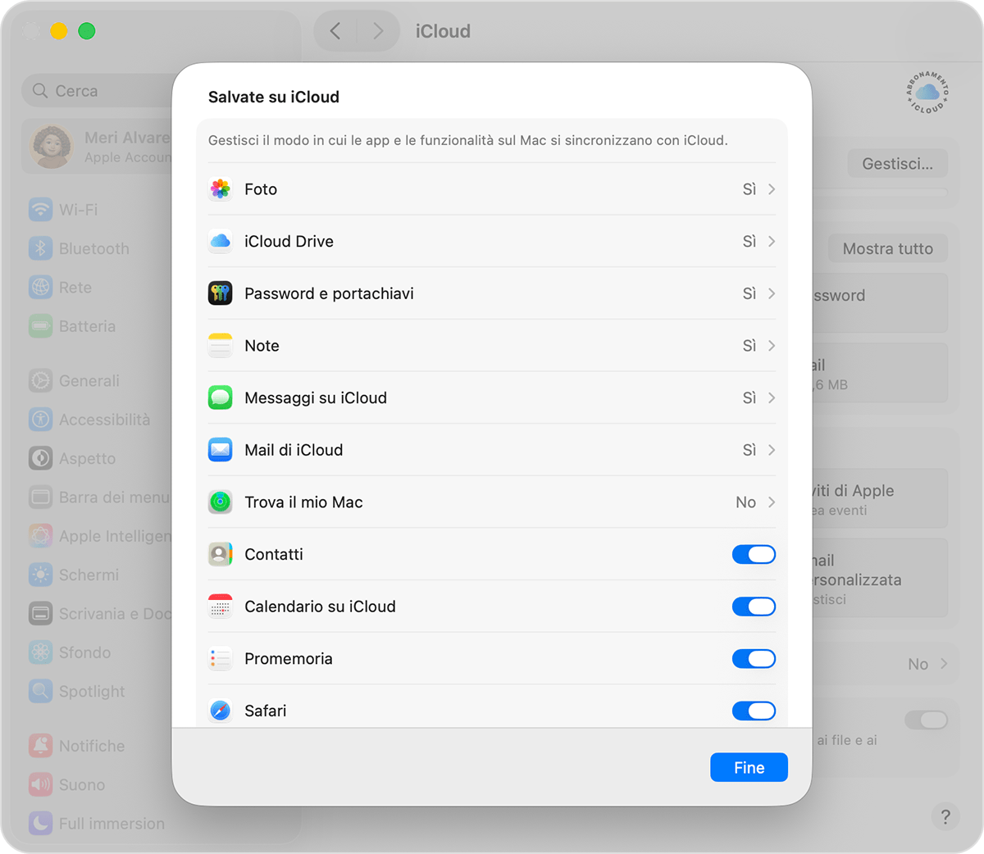Select the Mail di iCloud icon
This screenshot has width=984, height=854.
pos(220,449)
